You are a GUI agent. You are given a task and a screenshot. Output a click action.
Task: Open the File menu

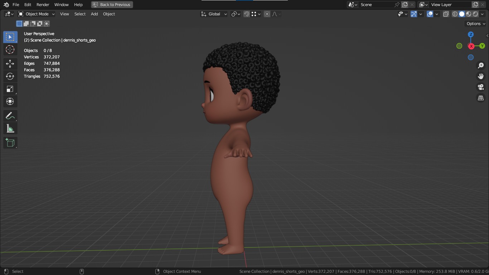tap(16, 5)
